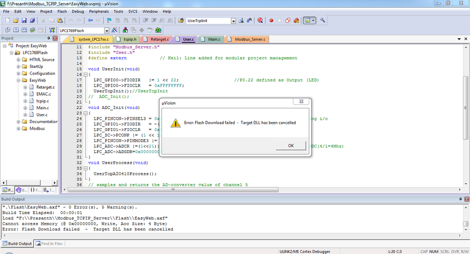Viewport: 470px width, 254px height.
Task: Fold the ADC_Init function at line 23
Action: 85,113
